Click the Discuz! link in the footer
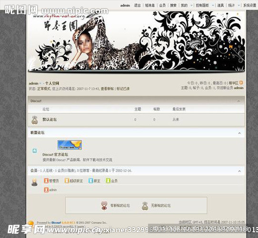The width and height of the screenshot is (258, 238). pyautogui.click(x=56, y=223)
